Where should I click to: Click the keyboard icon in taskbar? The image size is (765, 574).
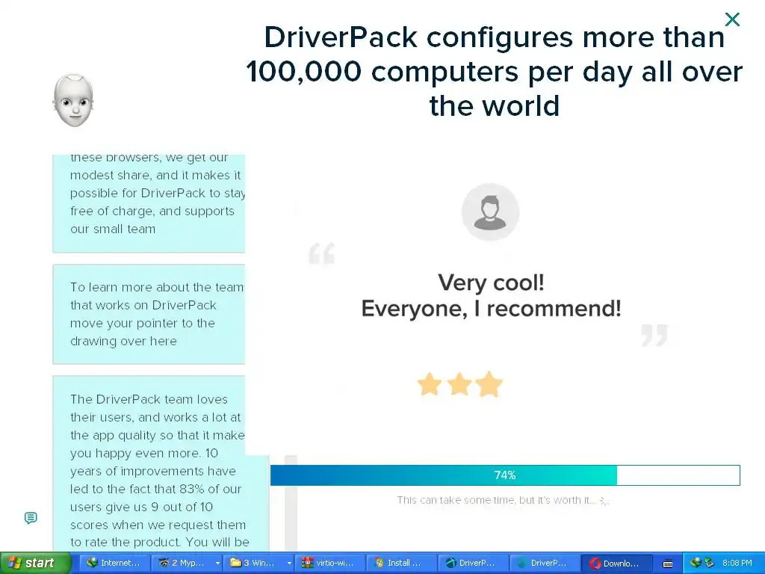tap(668, 564)
